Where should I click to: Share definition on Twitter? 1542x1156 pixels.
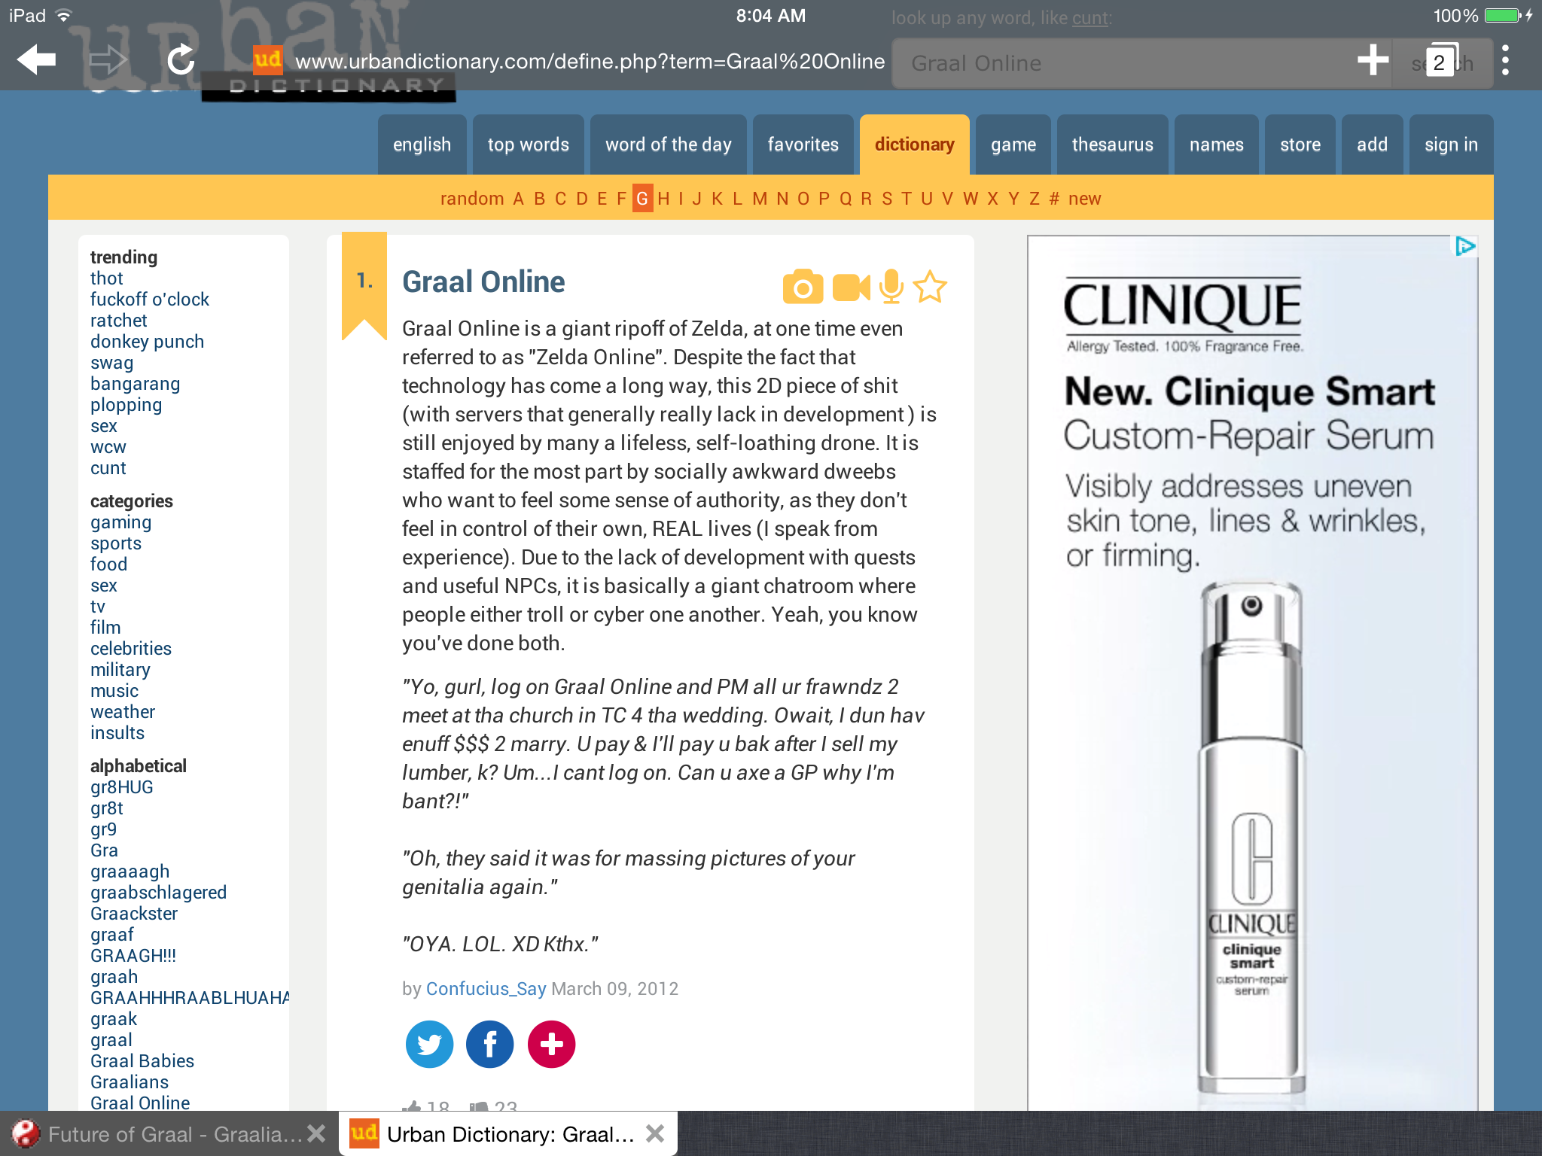429,1044
